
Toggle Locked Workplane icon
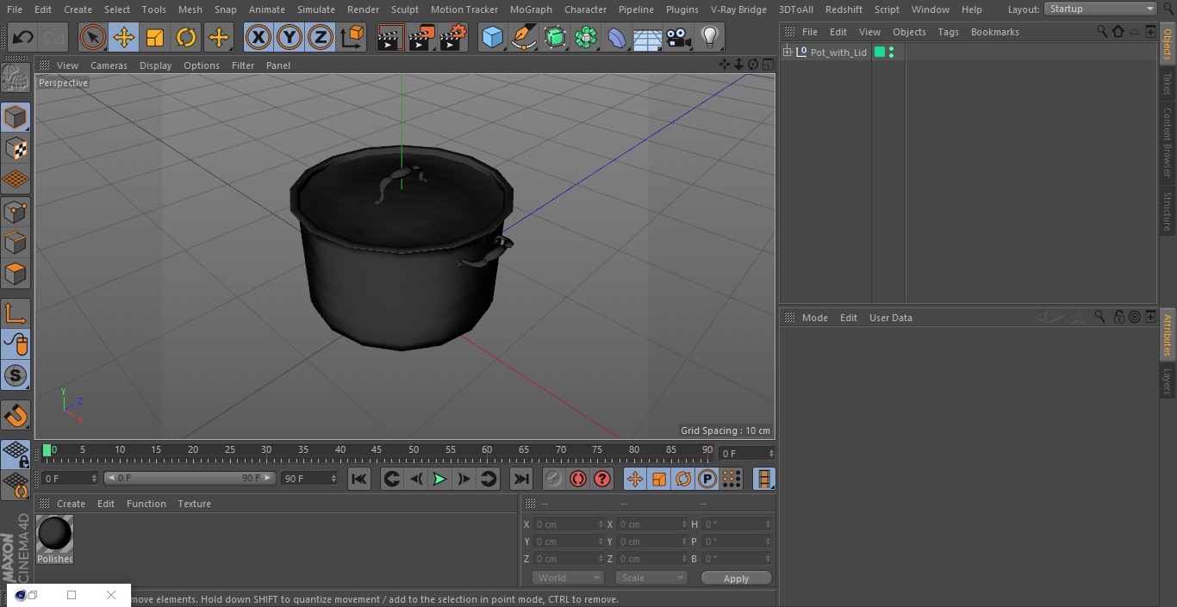click(16, 455)
